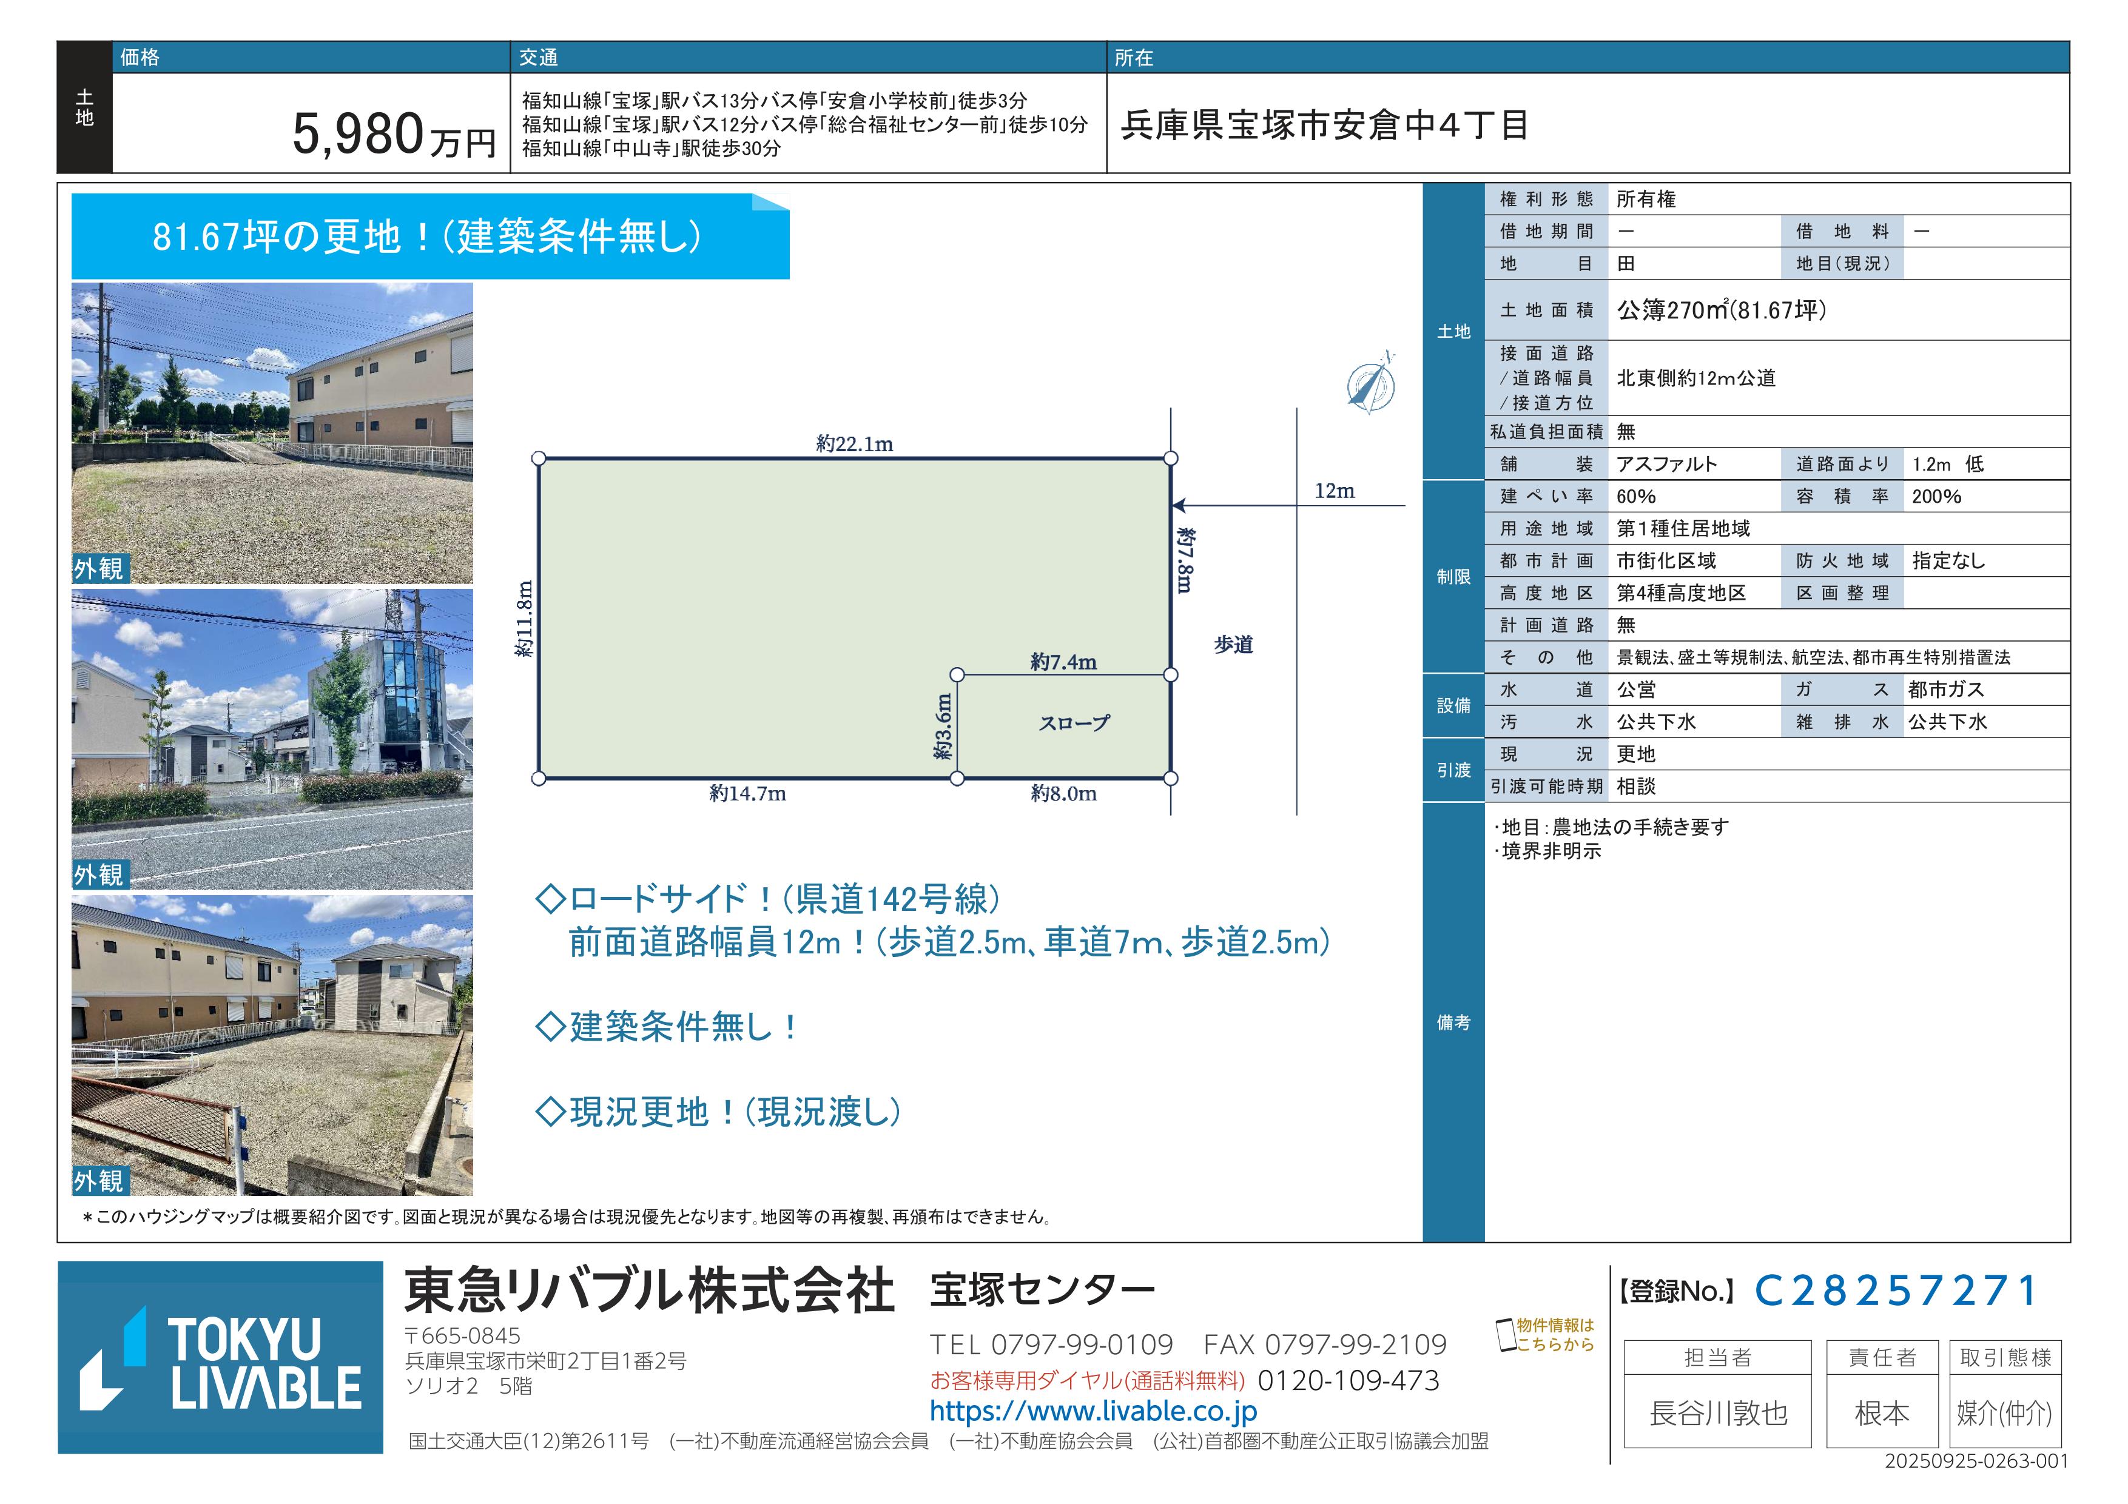The image size is (2128, 1504).
Task: Click the blue 81.67坪の更地 banner
Action: (429, 237)
